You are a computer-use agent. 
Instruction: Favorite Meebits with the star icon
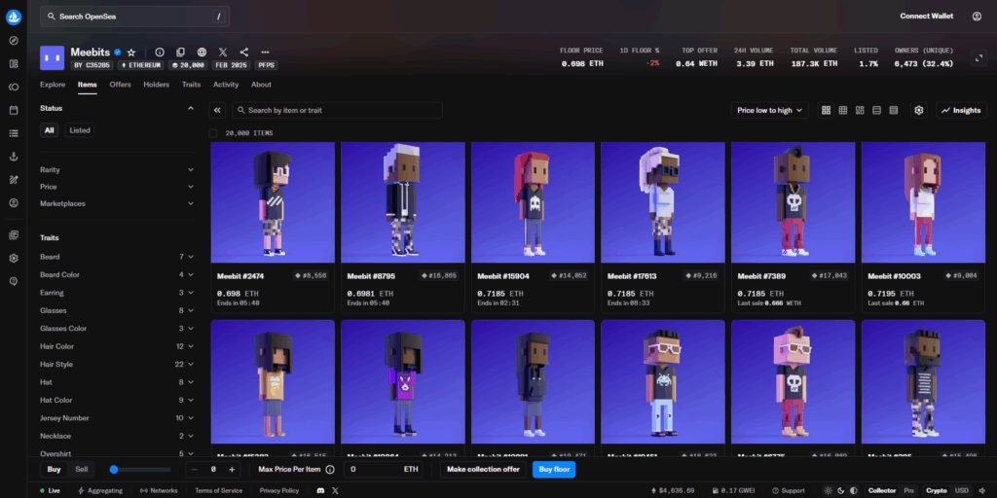tap(131, 53)
